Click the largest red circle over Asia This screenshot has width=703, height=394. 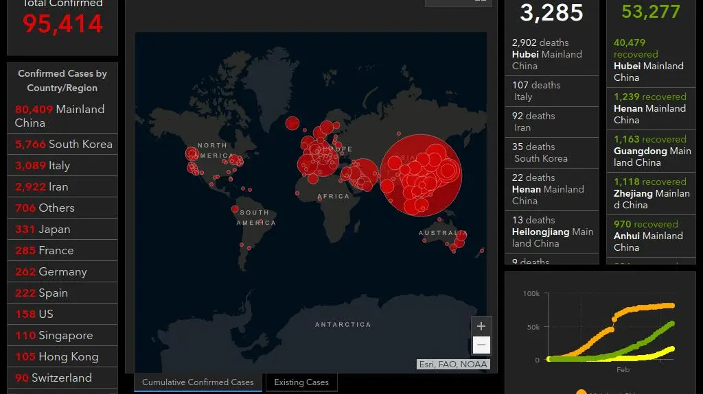pos(421,175)
